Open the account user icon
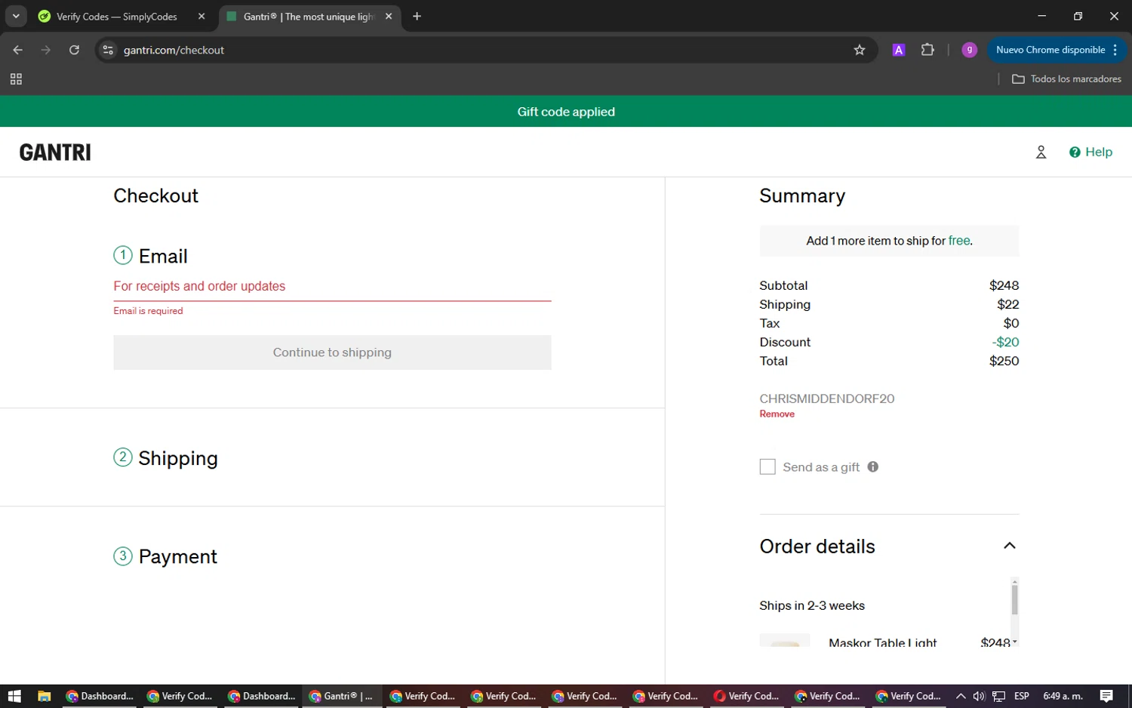Screen dimensions: 1132x708 tap(1041, 152)
